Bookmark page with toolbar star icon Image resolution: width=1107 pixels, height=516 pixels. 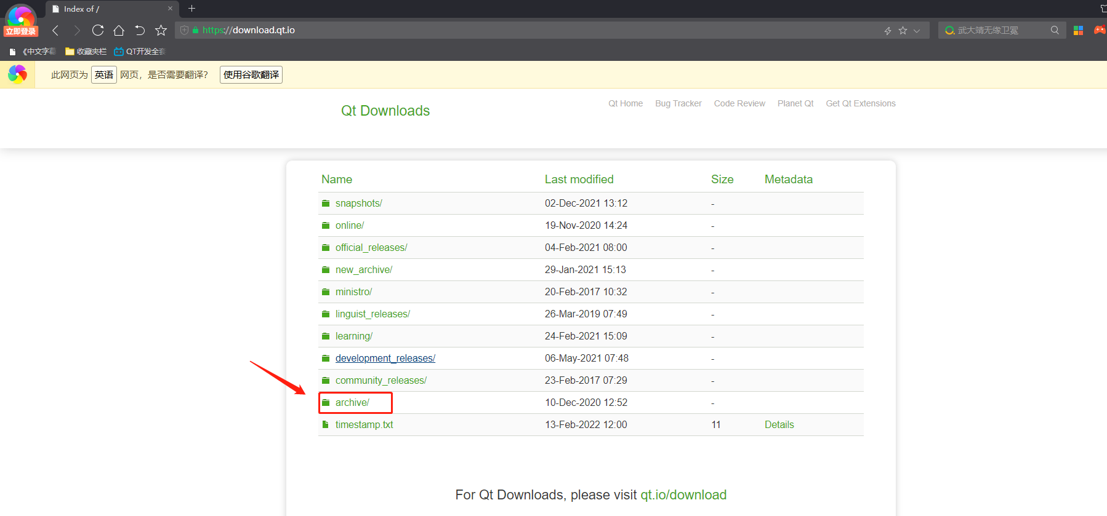[x=161, y=30]
